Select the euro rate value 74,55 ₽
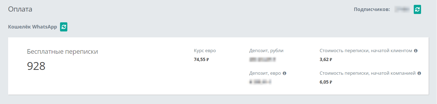The image size is (437, 104). 201,59
